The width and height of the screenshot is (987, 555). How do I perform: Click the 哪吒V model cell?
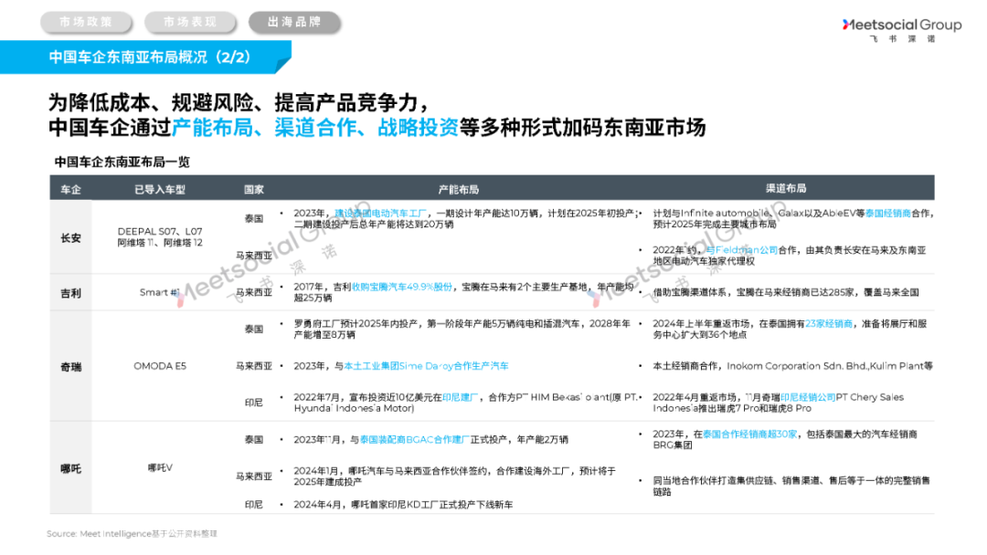(x=160, y=467)
